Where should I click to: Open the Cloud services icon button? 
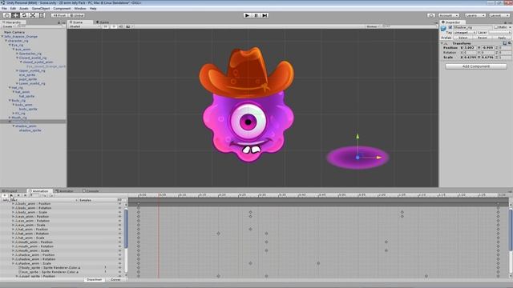tap(431, 15)
